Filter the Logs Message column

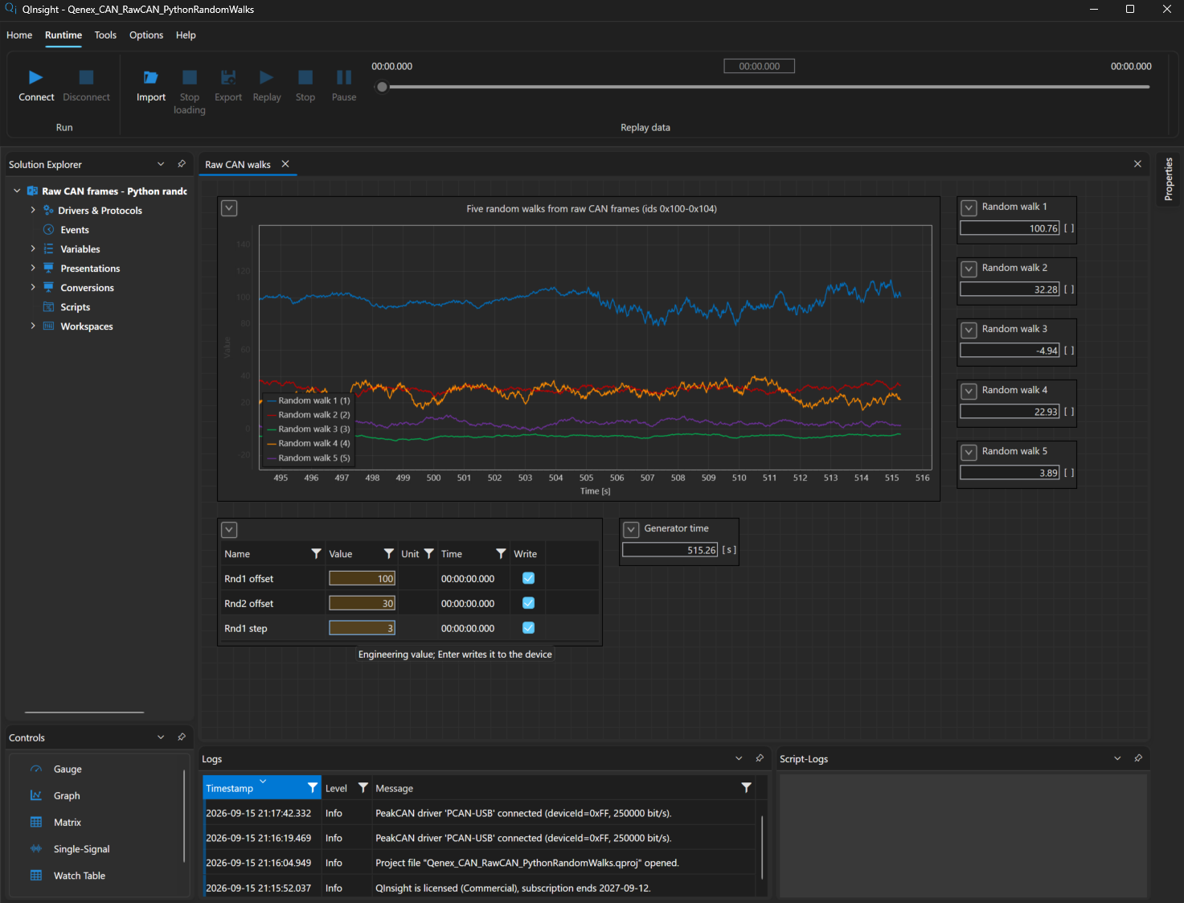tap(746, 788)
